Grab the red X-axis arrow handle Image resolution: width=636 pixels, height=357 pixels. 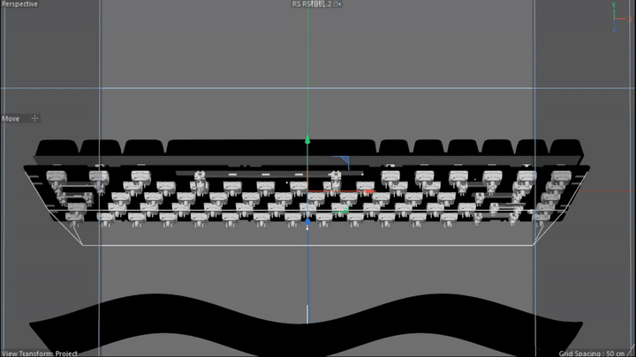pyautogui.click(x=370, y=191)
